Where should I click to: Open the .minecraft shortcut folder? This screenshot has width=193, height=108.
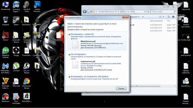[x=16, y=37]
